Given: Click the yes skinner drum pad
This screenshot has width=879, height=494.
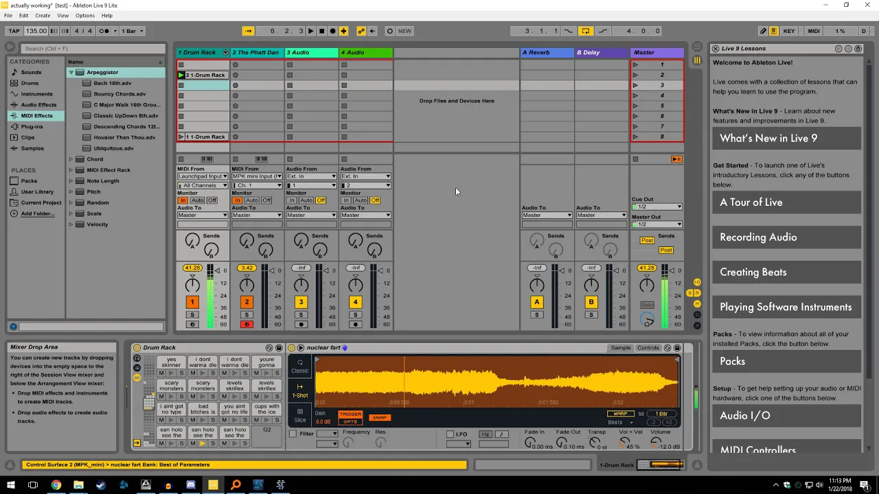Looking at the screenshot, I should [x=171, y=362].
